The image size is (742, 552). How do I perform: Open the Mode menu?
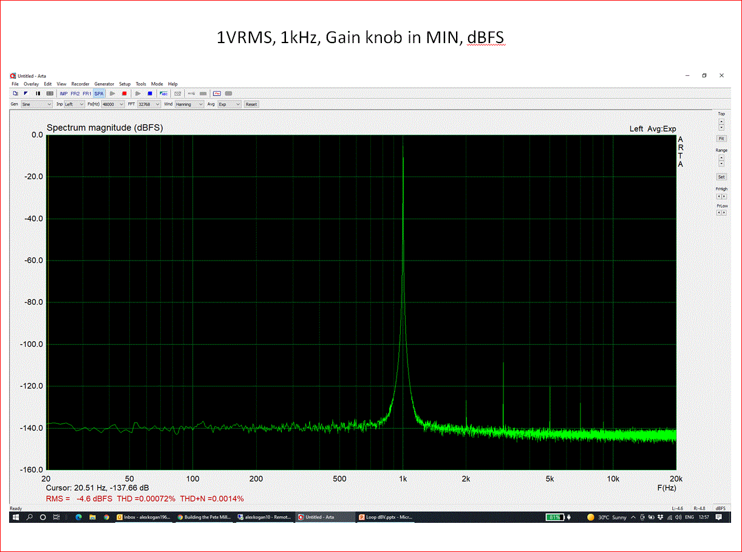pos(157,84)
